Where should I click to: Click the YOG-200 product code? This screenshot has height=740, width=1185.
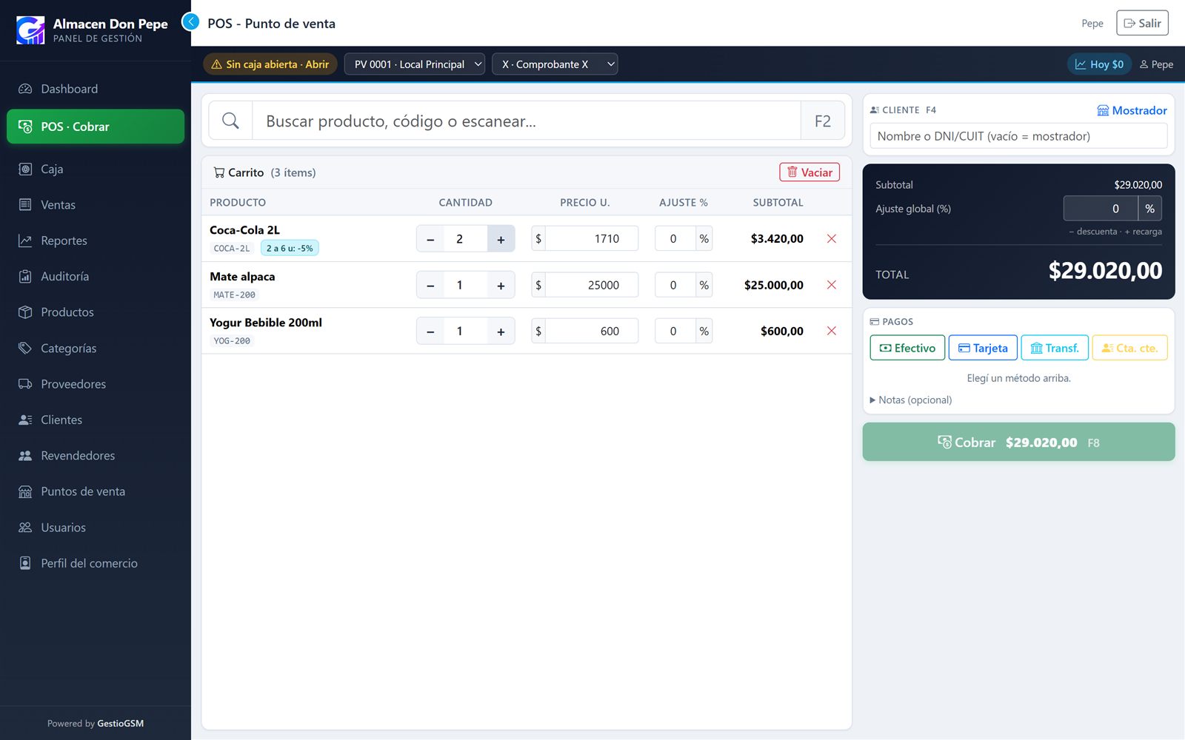pyautogui.click(x=232, y=340)
